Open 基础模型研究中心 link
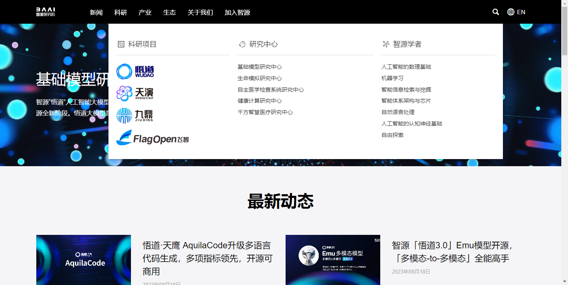The width and height of the screenshot is (568, 285). (x=260, y=67)
